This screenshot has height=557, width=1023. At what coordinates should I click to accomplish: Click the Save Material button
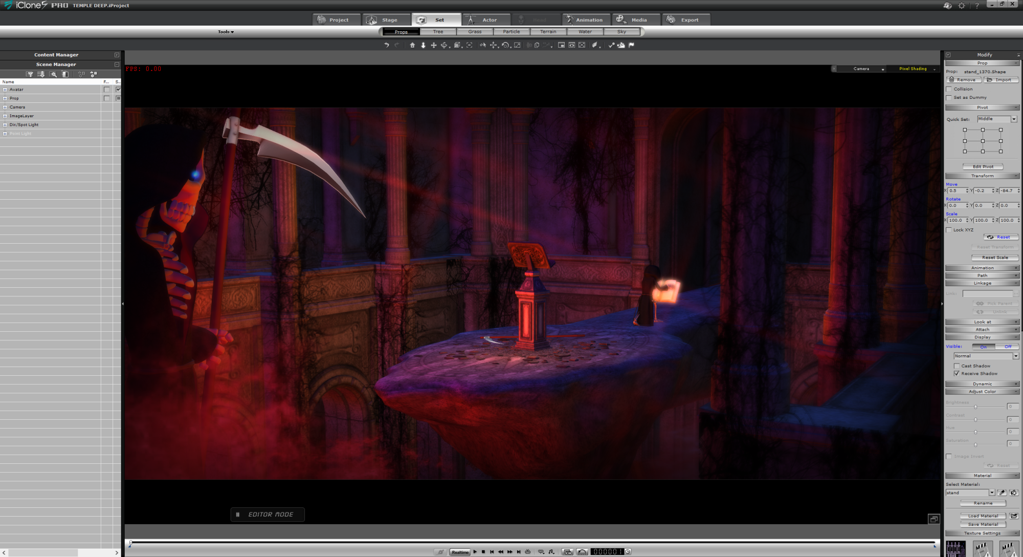click(983, 524)
